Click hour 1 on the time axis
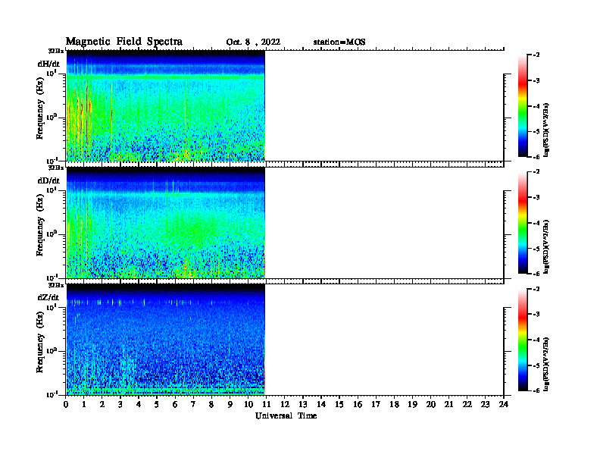Viewport: 600px width, 464px height. point(84,404)
